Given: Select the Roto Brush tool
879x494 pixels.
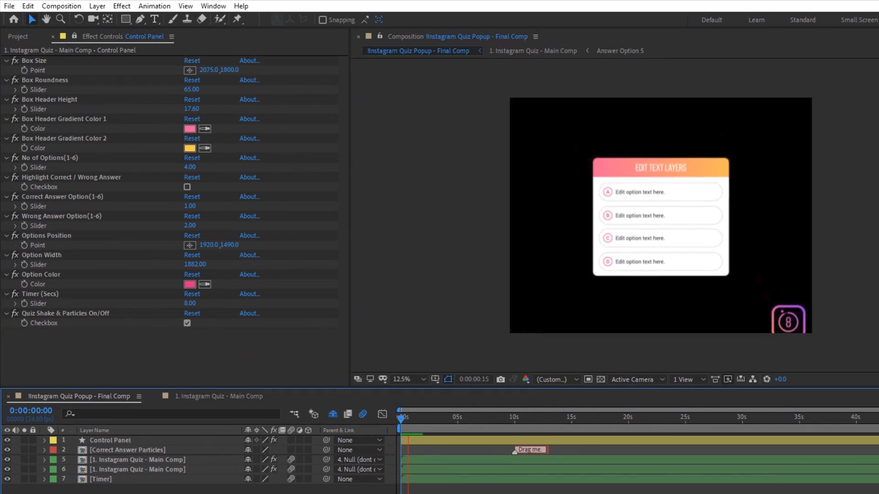Looking at the screenshot, I should tap(220, 19).
